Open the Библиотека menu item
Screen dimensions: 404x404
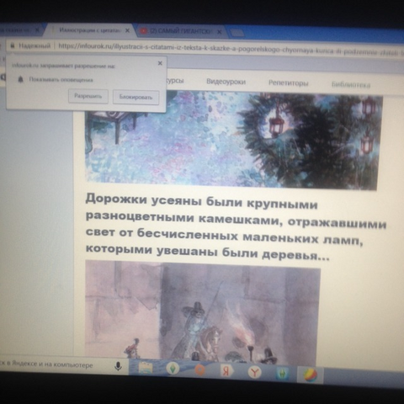[x=351, y=84]
